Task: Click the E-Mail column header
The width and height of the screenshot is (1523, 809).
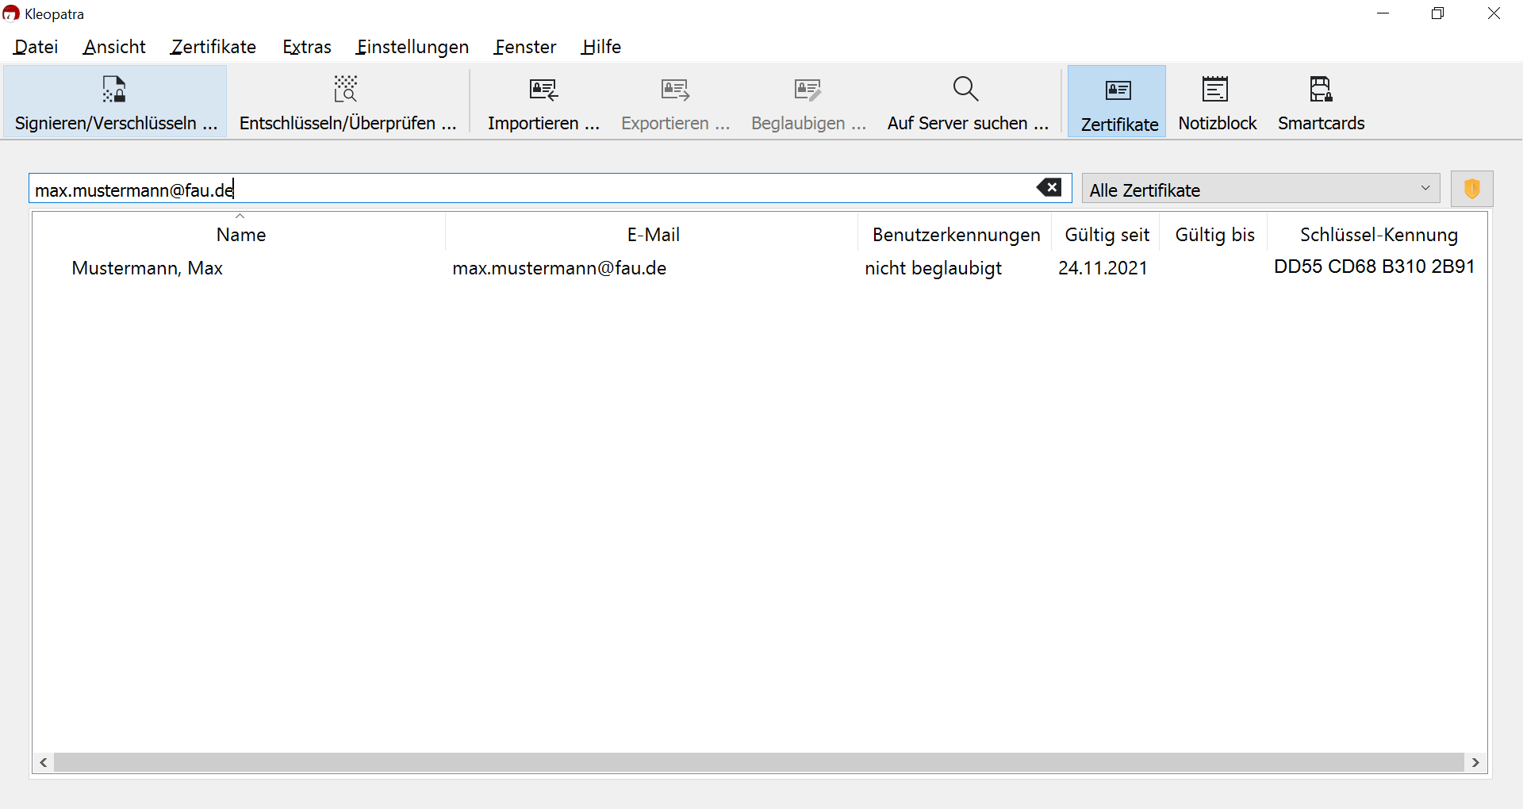Action: pos(653,235)
